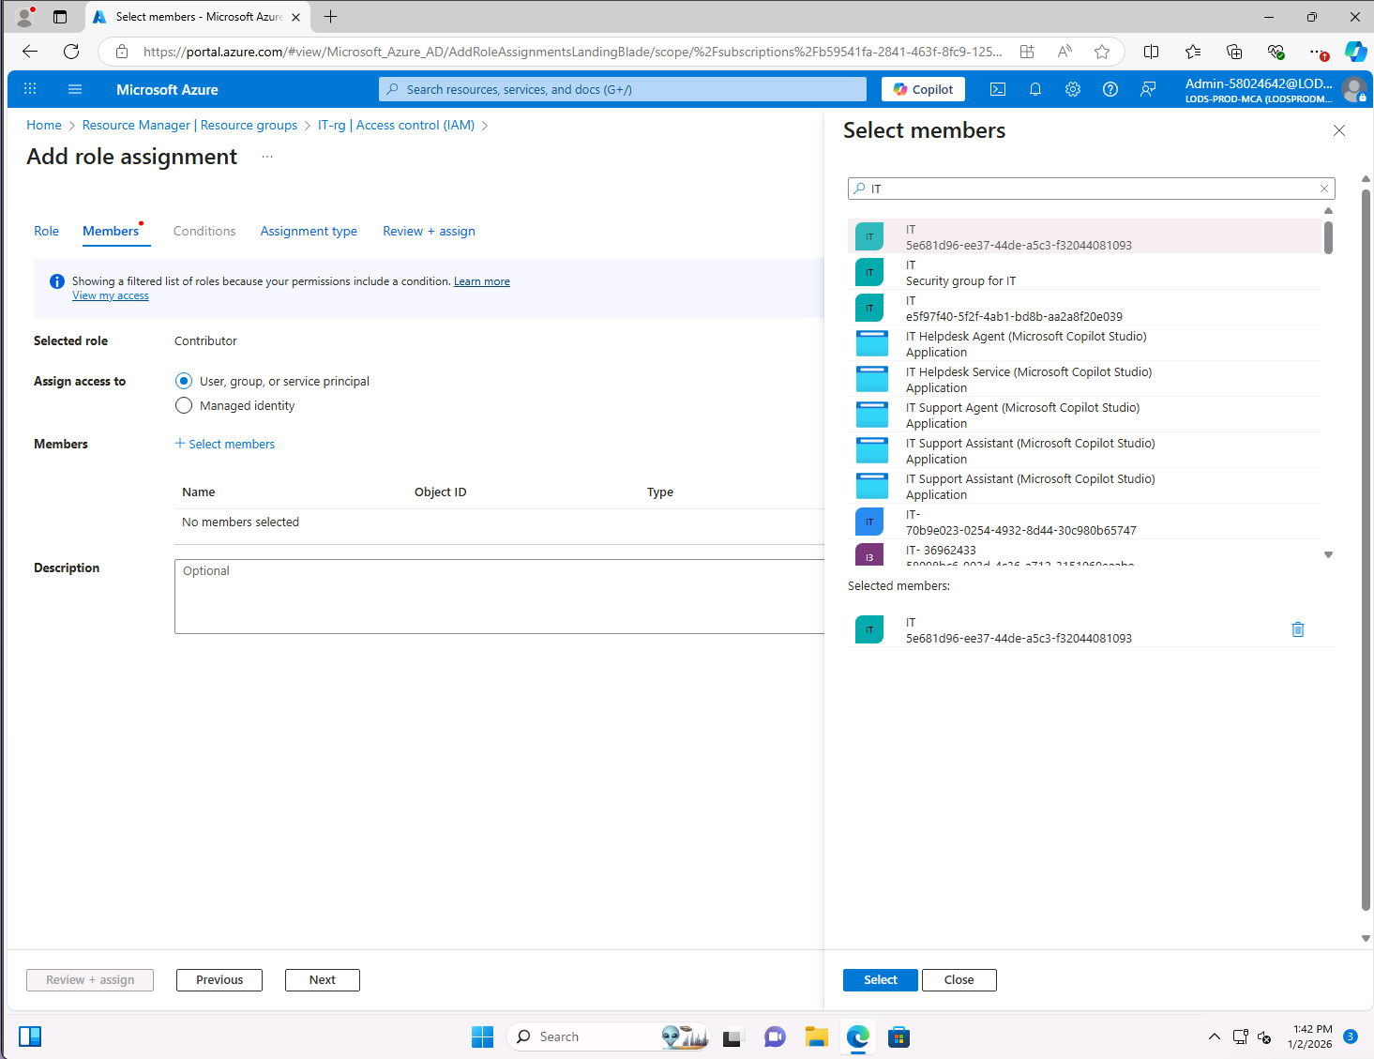Viewport: 1374px width, 1059px height.
Task: Click the Previous button
Action: 219,979
